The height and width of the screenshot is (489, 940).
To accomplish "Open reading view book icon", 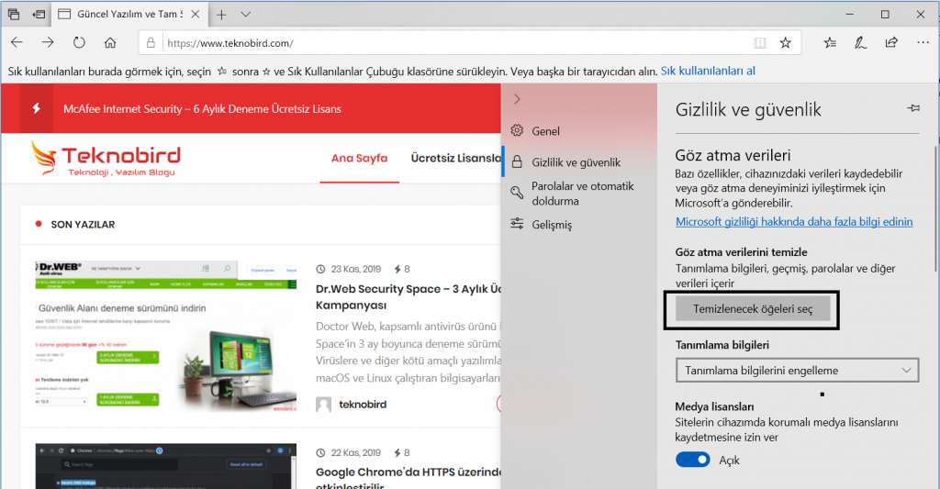I will click(760, 42).
